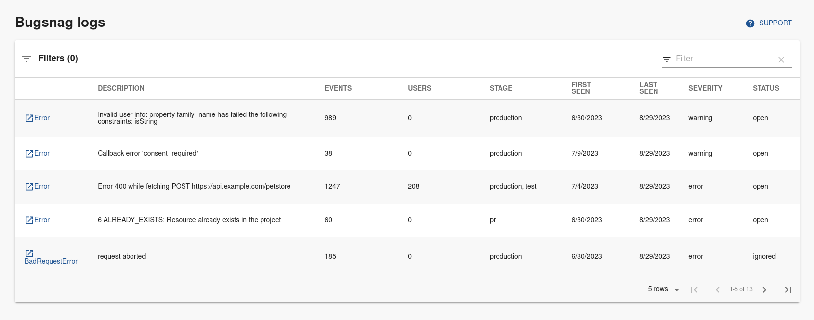Open external link for family_name error
This screenshot has width=814, height=320.
[x=29, y=118]
